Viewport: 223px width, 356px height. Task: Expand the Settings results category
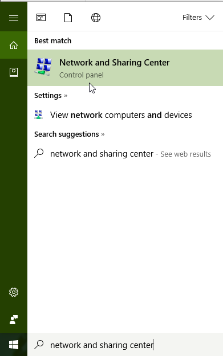pos(51,95)
